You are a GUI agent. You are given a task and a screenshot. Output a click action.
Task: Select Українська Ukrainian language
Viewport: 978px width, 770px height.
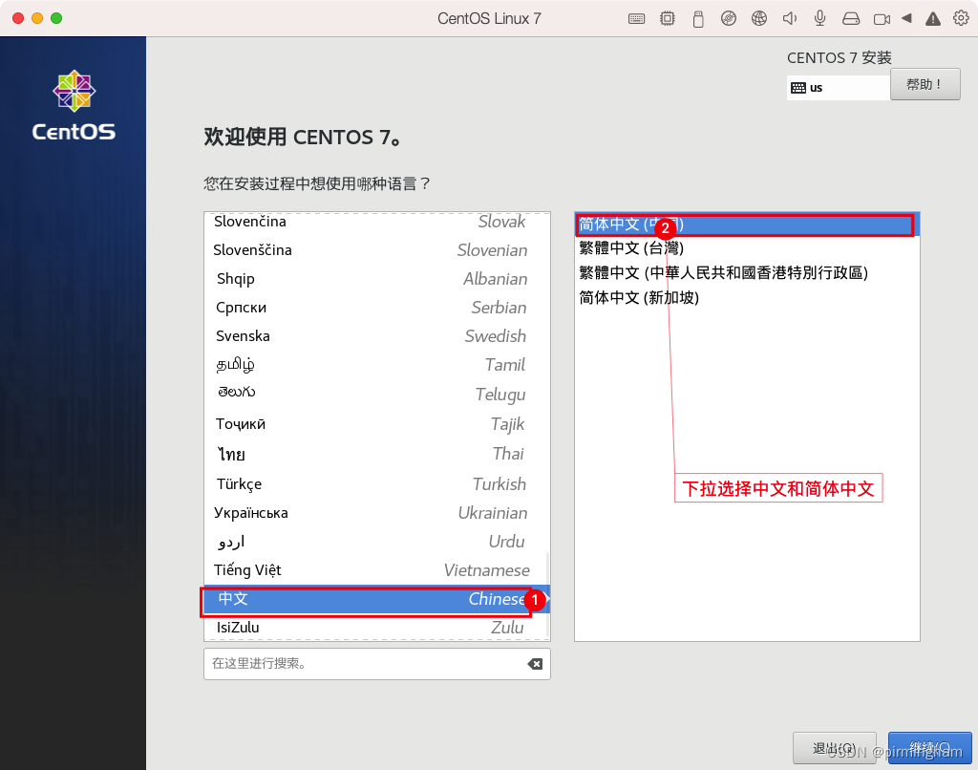click(374, 513)
